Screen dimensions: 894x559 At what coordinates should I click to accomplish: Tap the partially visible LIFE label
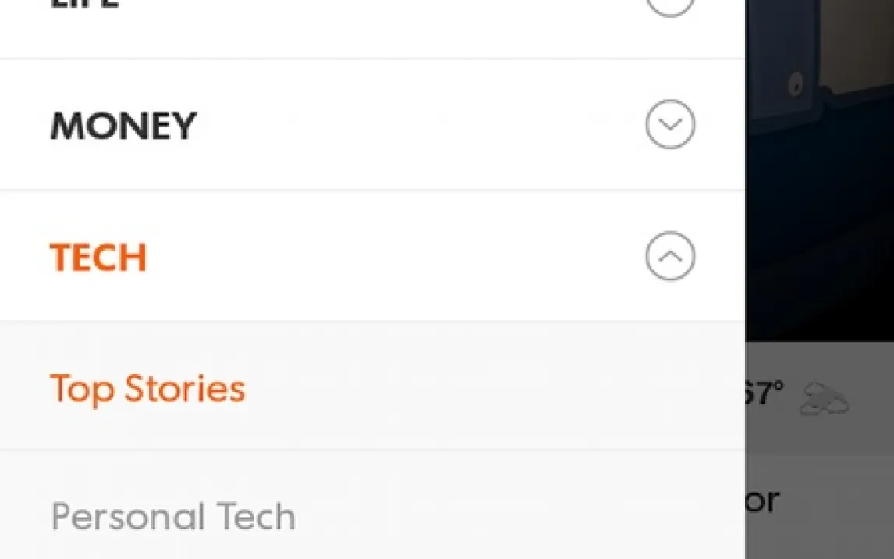point(84,5)
